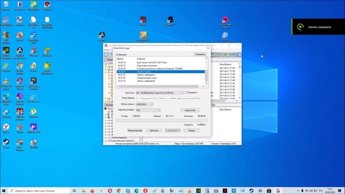
Task: Open the NVIDIA GeForce Experience desktop shortcut
Action: tap(6, 53)
